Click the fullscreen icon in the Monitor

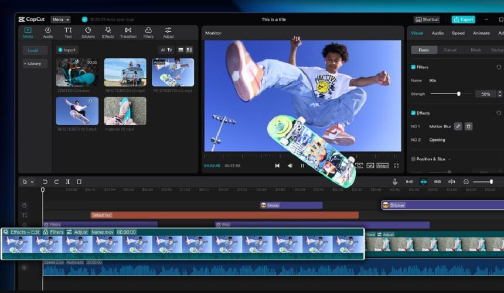[x=396, y=166]
